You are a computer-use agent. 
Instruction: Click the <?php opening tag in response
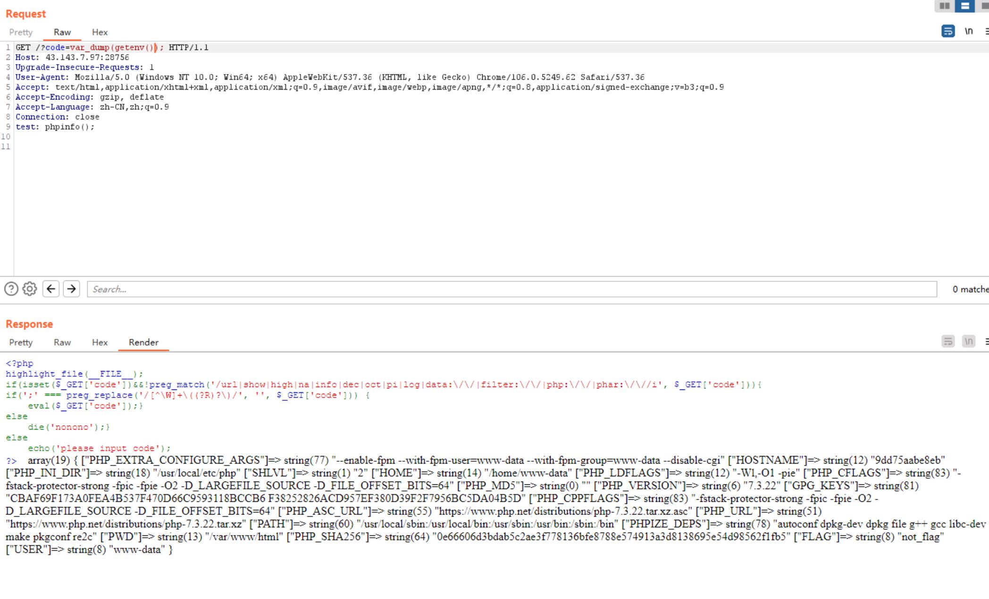pos(19,363)
